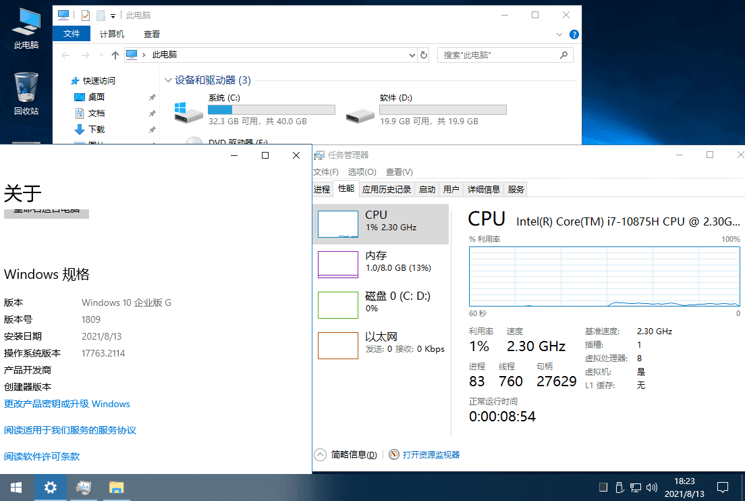Viewport: 745px width, 501px height.
Task: Open Settings via the taskbar gear icon
Action: [x=50, y=487]
